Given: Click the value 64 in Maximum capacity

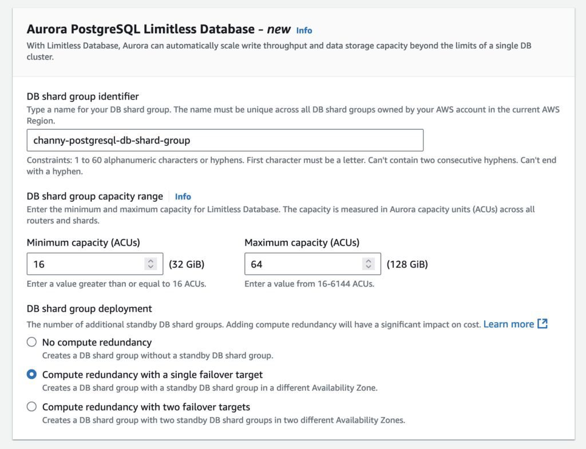Looking at the screenshot, I should [x=258, y=264].
